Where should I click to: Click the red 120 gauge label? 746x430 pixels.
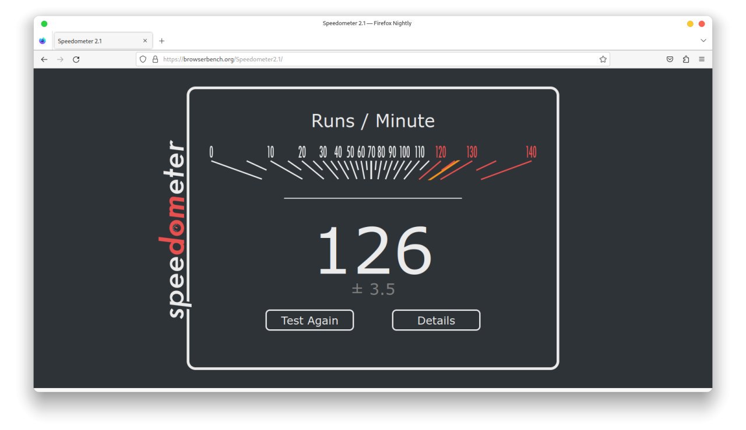pos(441,152)
